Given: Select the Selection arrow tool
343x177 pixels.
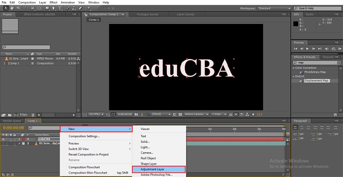Looking at the screenshot, I should click(6, 8).
